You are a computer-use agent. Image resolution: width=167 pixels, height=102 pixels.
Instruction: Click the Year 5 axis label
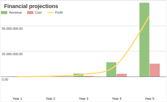coord(150,98)
